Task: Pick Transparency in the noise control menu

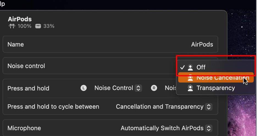Action: (215, 88)
